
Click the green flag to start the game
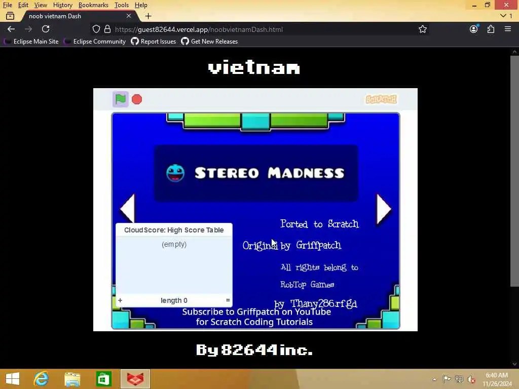(121, 99)
